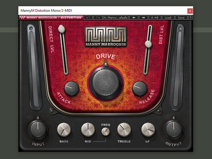The image size is (212, 159).
Task: Click the redo arrow in the toolbar
Action: pyautogui.click(x=98, y=17)
